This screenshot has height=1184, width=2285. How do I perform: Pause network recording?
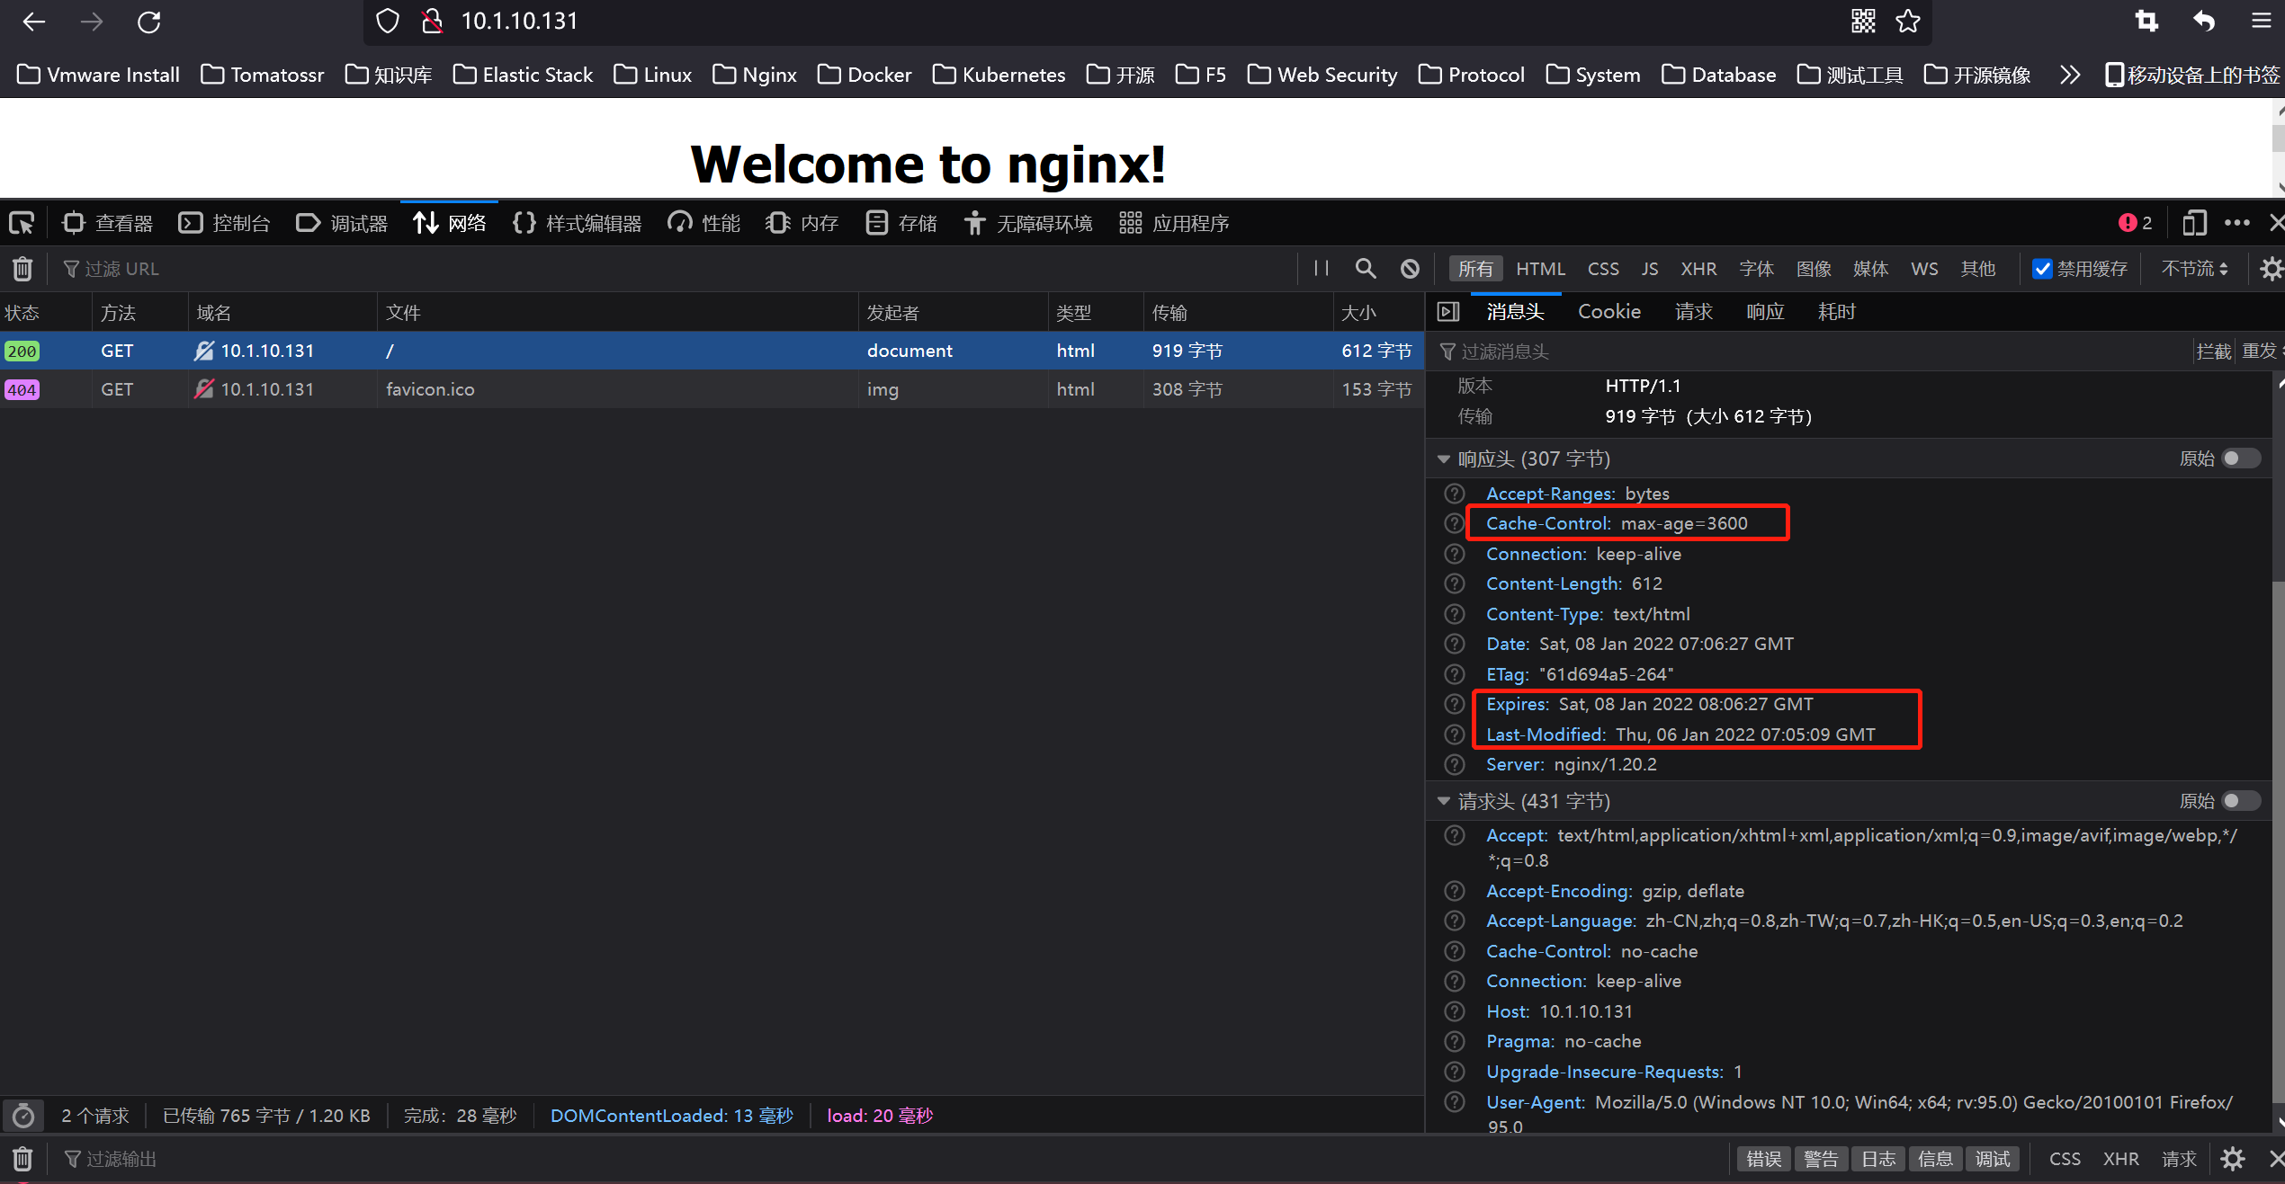coord(1321,269)
